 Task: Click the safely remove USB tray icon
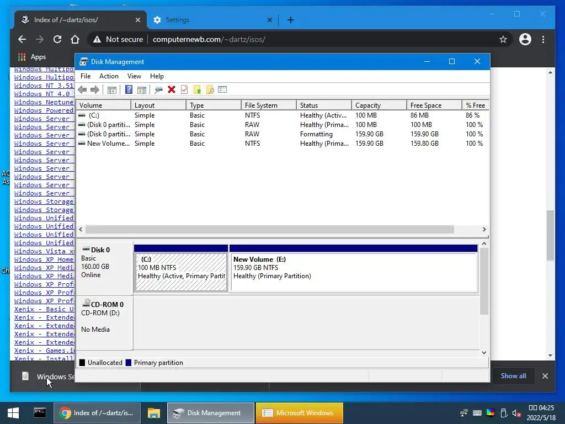pyautogui.click(x=504, y=413)
